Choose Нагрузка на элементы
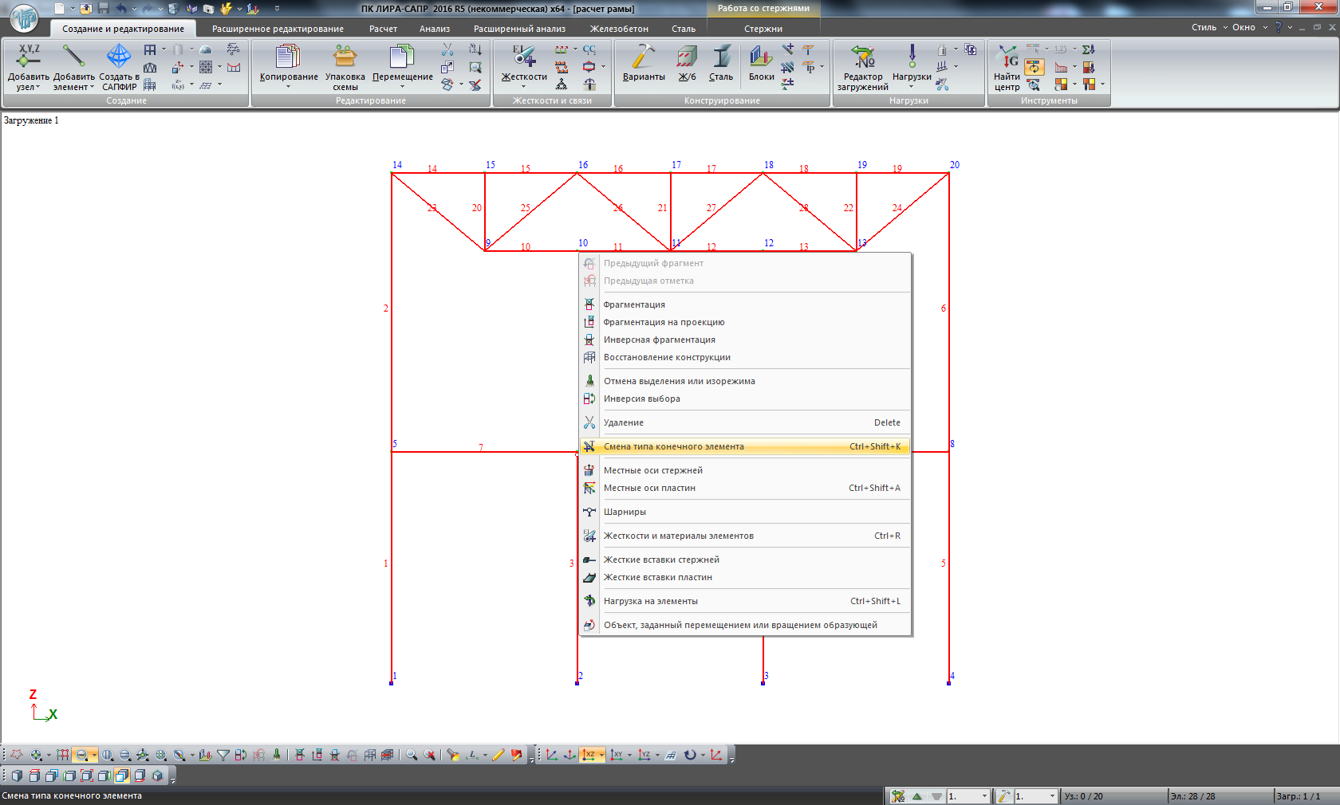Image resolution: width=1340 pixels, height=805 pixels. [x=745, y=601]
